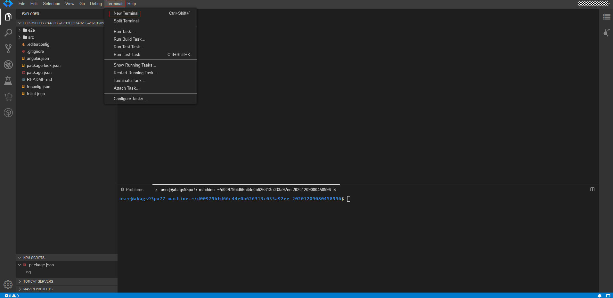Toggle the split panel icon in the terminal area
The height and width of the screenshot is (298, 613).
[592, 189]
